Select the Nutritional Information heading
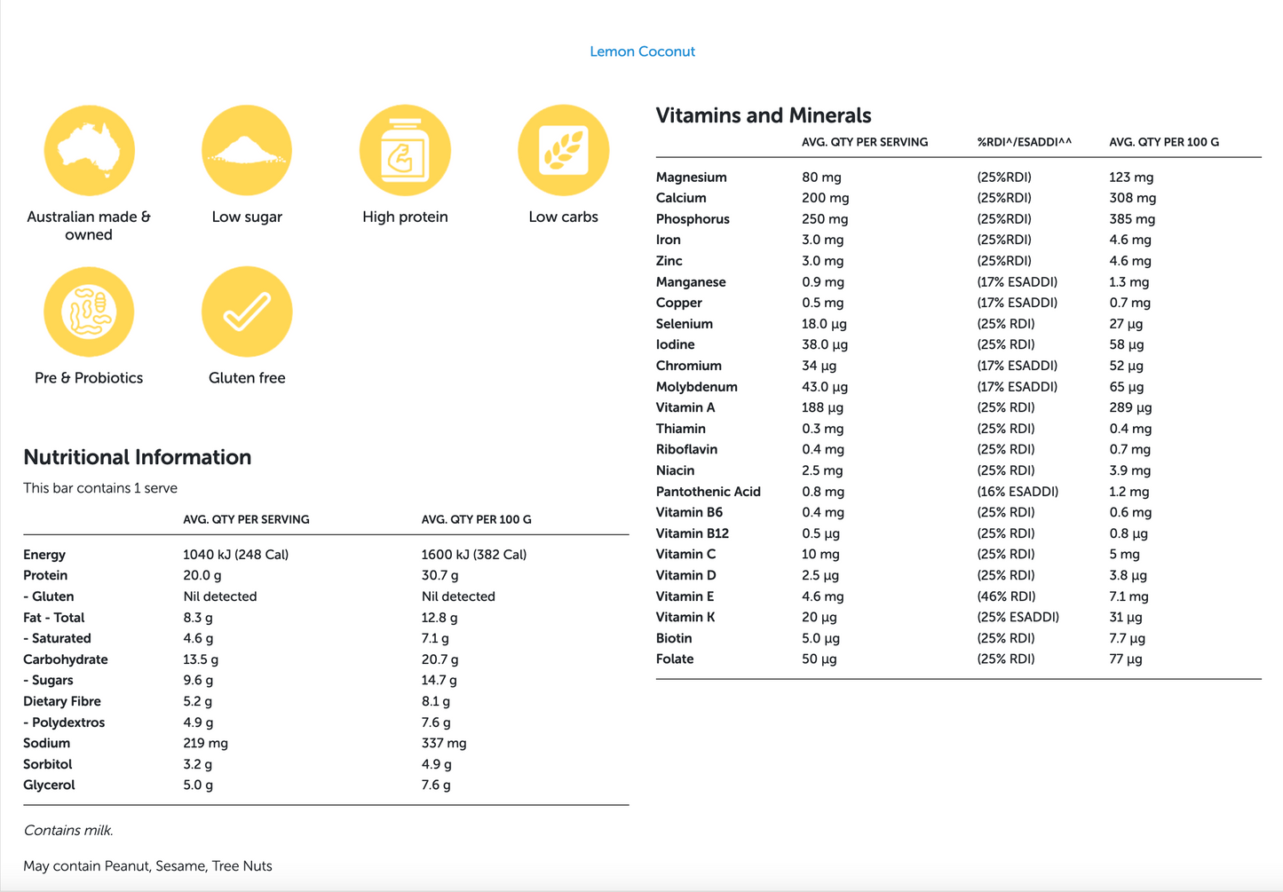1283x892 pixels. click(x=137, y=457)
